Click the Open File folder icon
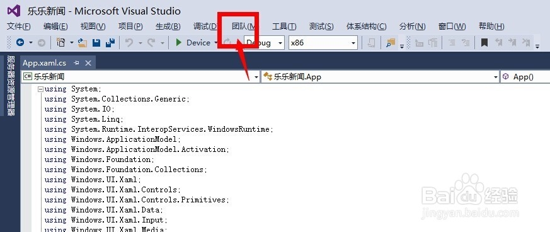The height and width of the screenshot is (232, 550). (83, 43)
